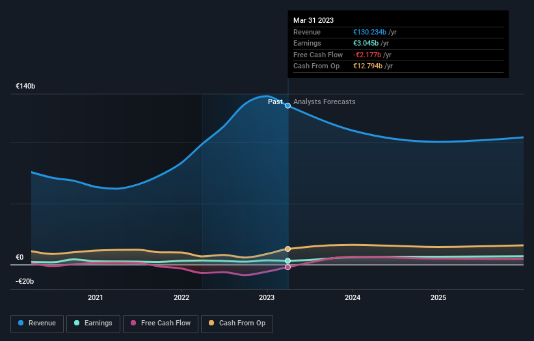Click the 'Mar 31 2023' tooltip date

point(314,20)
